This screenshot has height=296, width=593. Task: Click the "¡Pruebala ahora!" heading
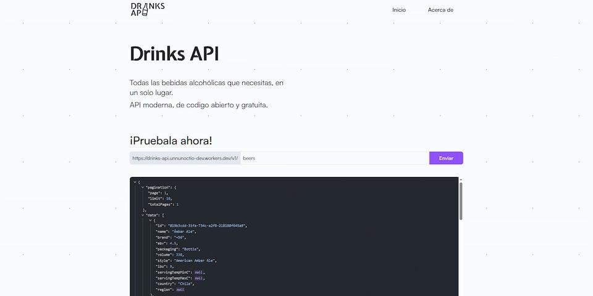[171, 141]
